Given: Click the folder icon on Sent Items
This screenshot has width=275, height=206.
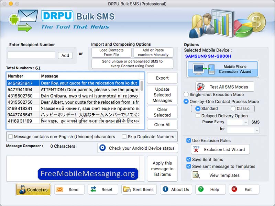Looking at the screenshot, I should coord(127,190).
